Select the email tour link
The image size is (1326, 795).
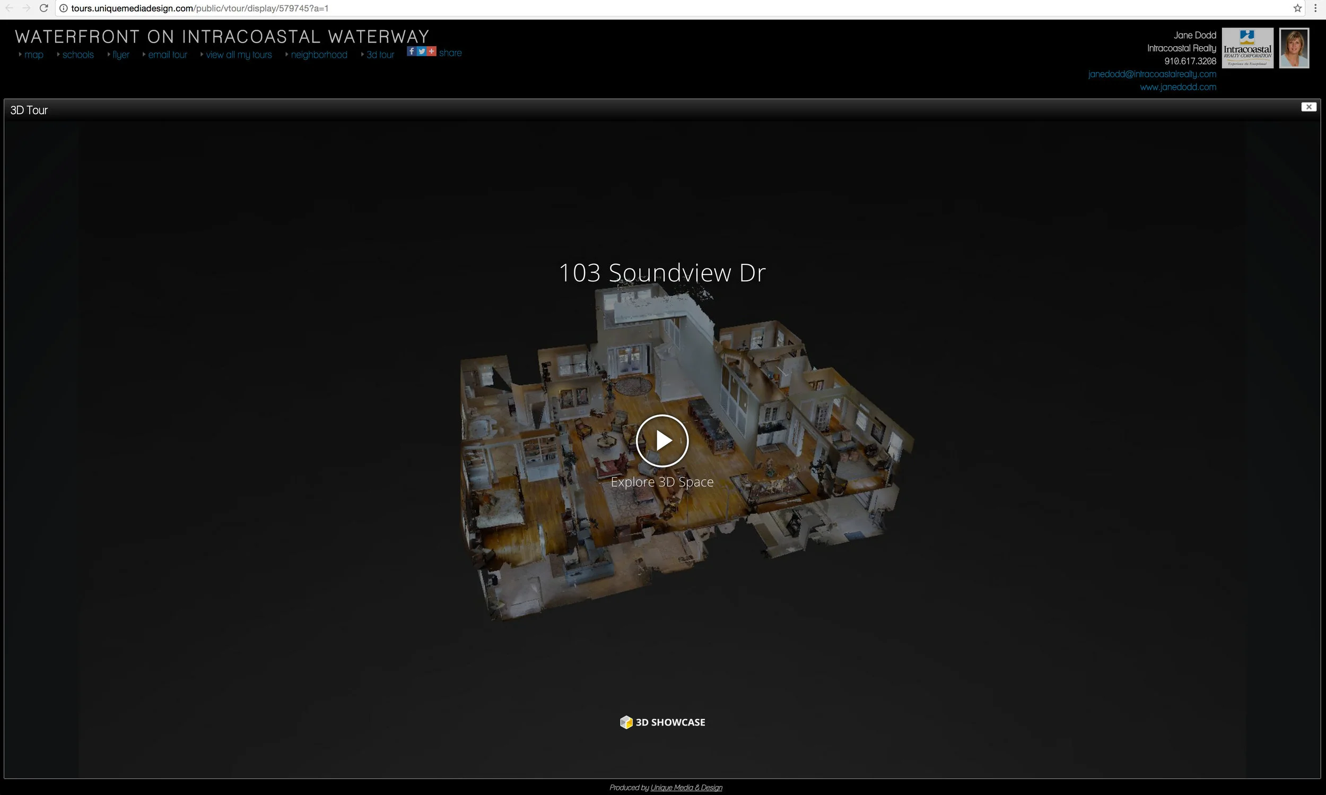tap(168, 55)
